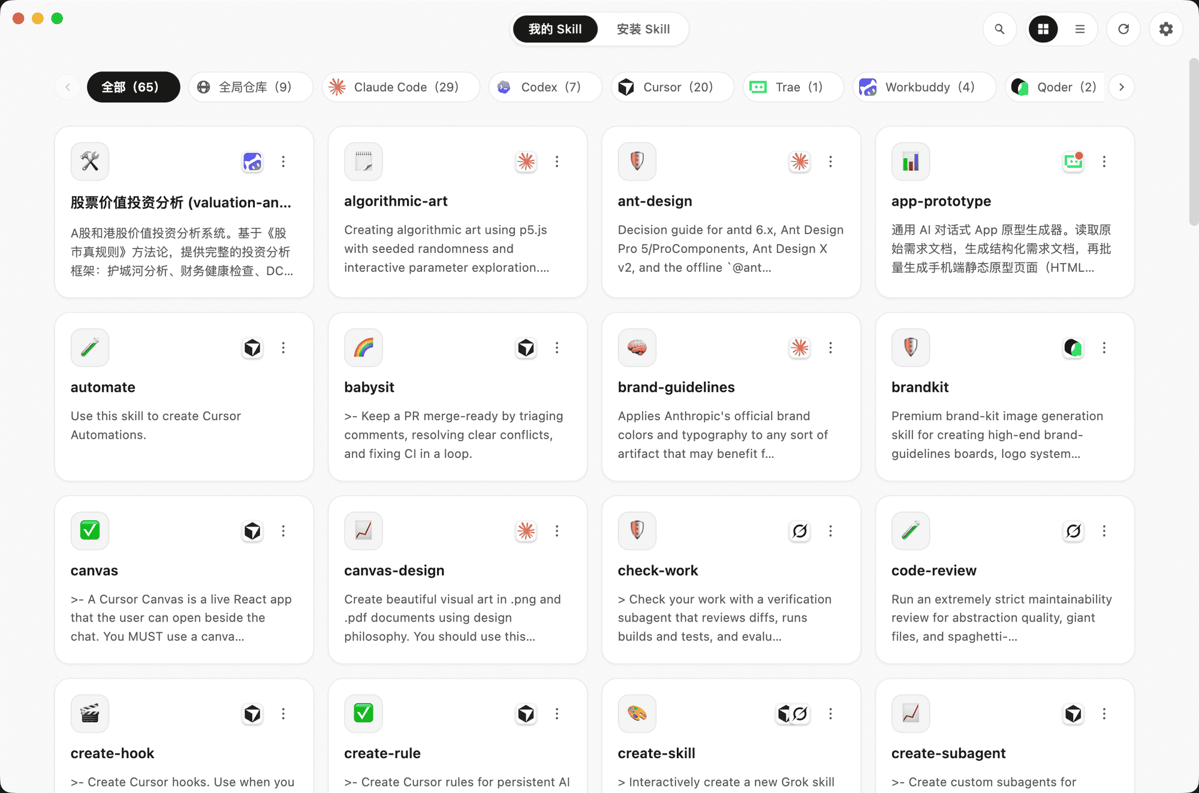Show previous filter chips with left chevron
Image resolution: width=1199 pixels, height=793 pixels.
[68, 87]
